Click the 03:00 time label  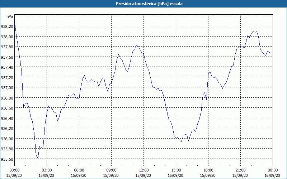point(47,170)
